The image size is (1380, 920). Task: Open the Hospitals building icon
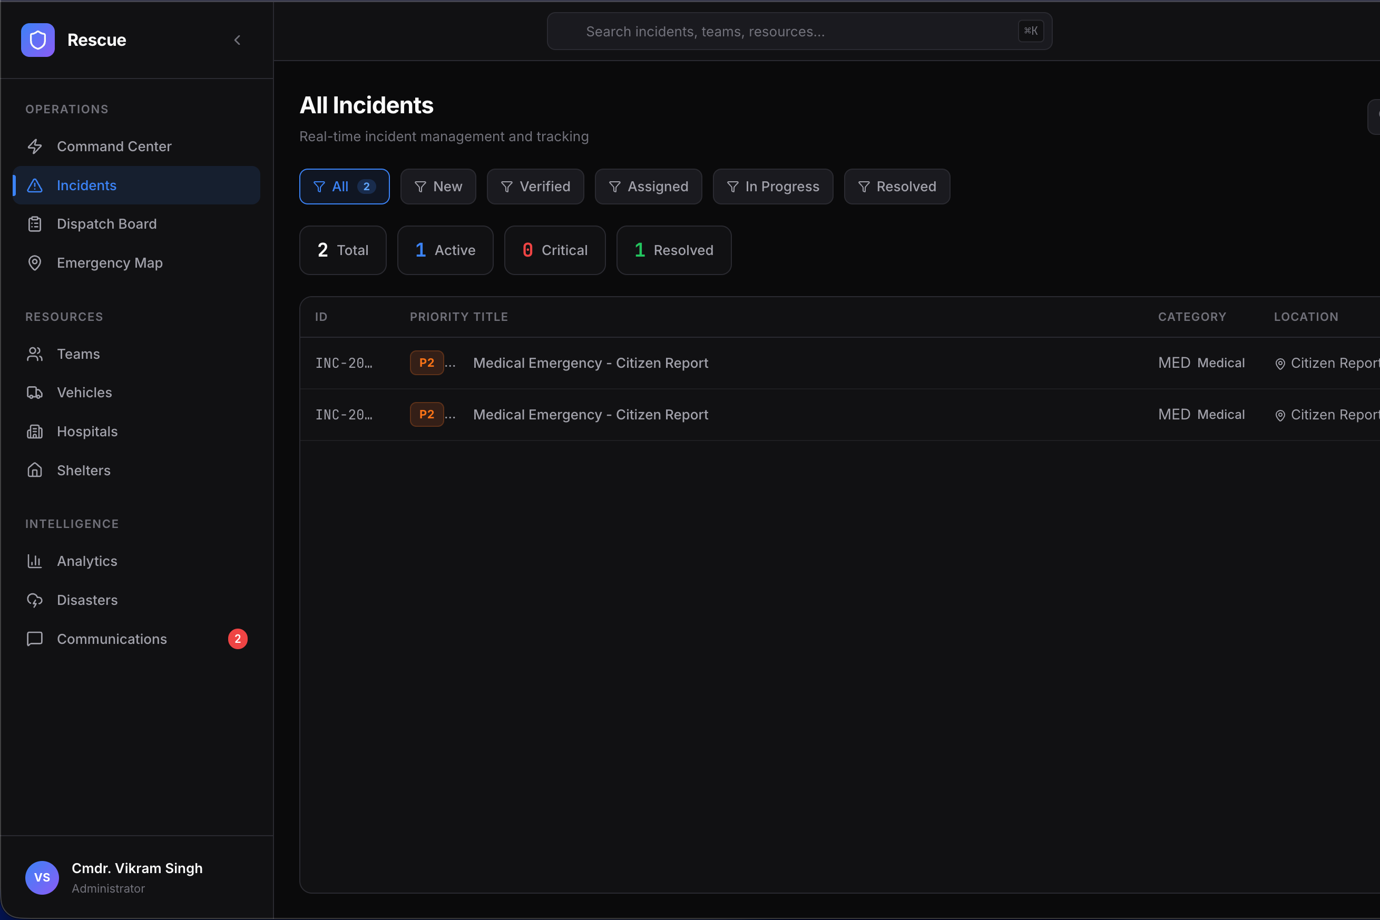tap(35, 431)
